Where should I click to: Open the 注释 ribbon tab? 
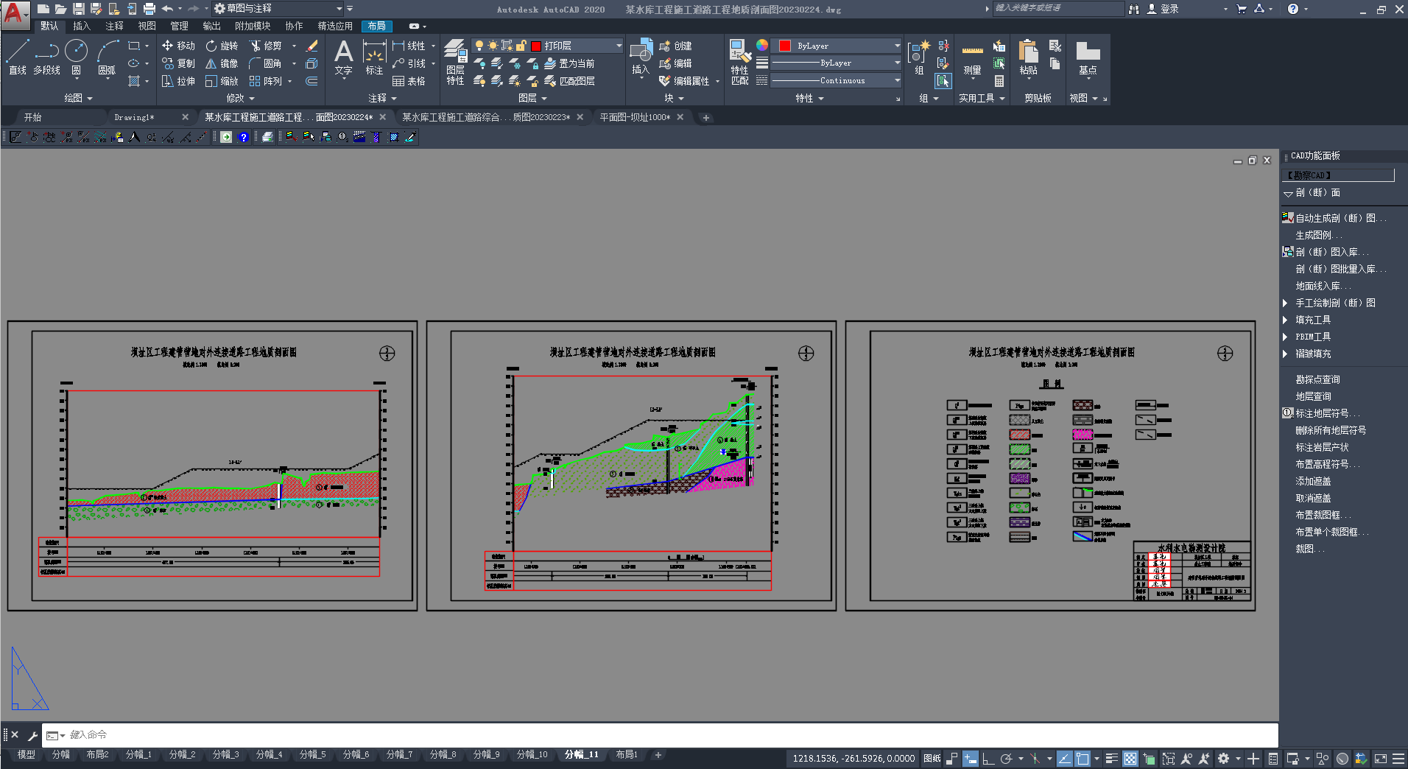tap(114, 26)
